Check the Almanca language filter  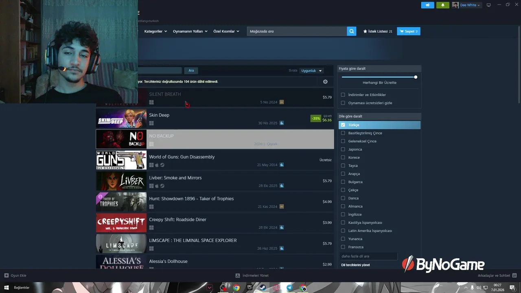click(343, 206)
